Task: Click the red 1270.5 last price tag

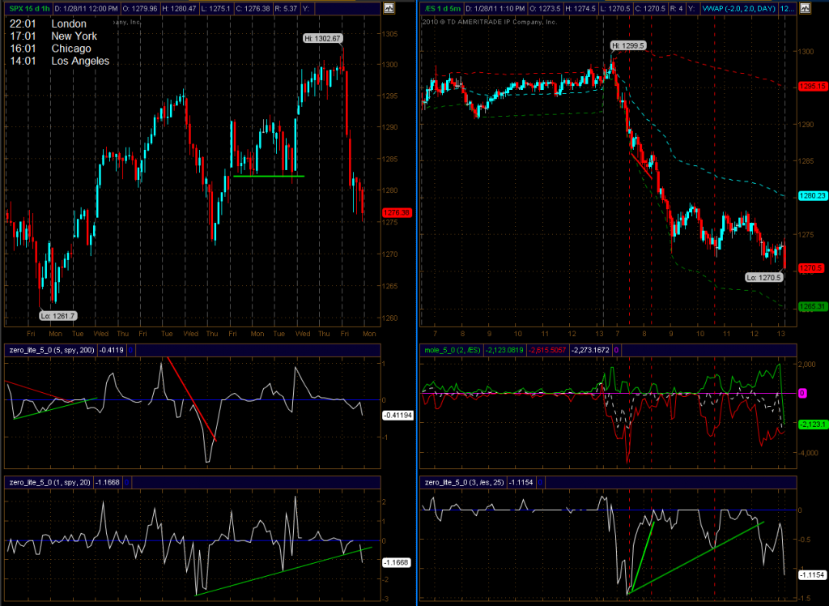Action: [x=812, y=268]
